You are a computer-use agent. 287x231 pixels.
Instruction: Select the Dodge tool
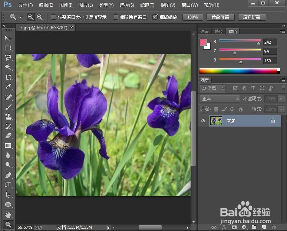pyautogui.click(x=8, y=165)
